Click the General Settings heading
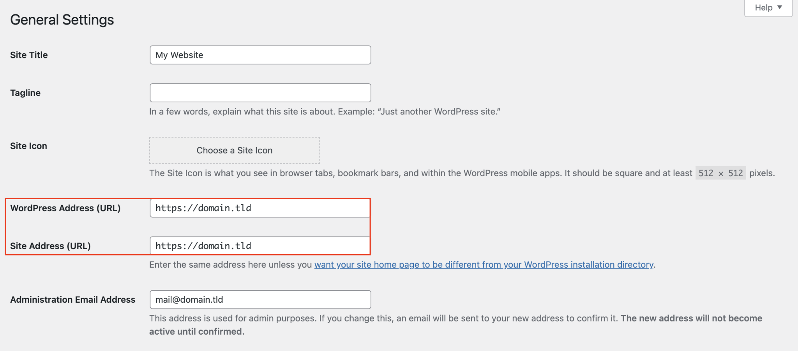Image resolution: width=798 pixels, height=351 pixels. 62,19
